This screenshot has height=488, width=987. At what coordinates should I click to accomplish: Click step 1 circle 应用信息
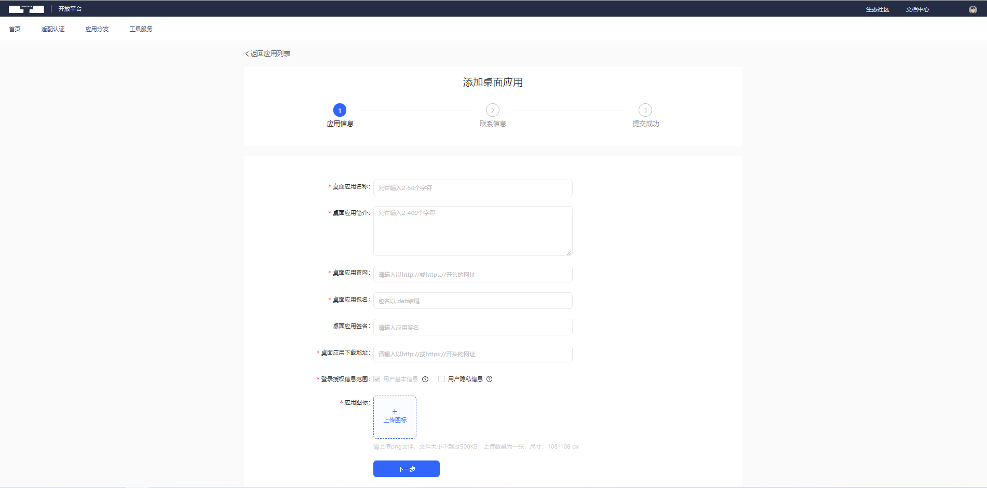[x=340, y=110]
